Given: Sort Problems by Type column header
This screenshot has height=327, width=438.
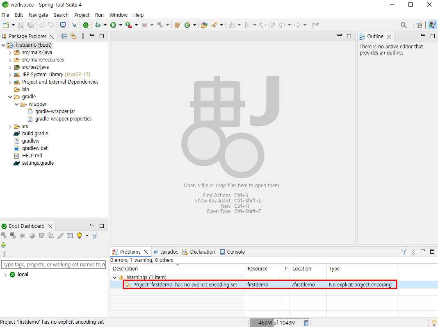Looking at the screenshot, I should click(362, 269).
